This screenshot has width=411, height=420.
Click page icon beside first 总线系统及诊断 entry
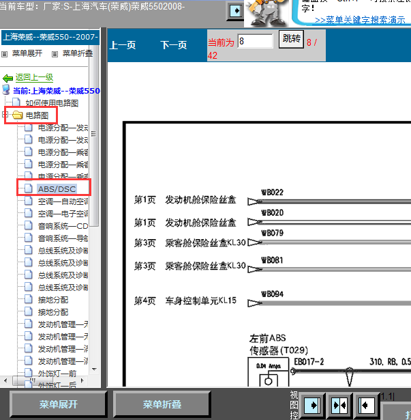point(29,250)
